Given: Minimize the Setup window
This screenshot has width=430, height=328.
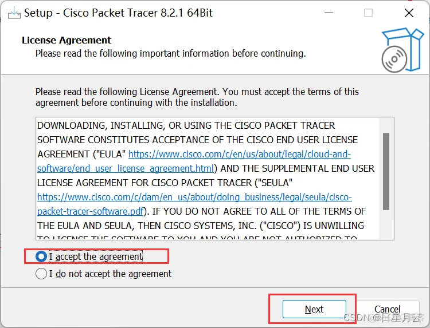Looking at the screenshot, I should 327,13.
